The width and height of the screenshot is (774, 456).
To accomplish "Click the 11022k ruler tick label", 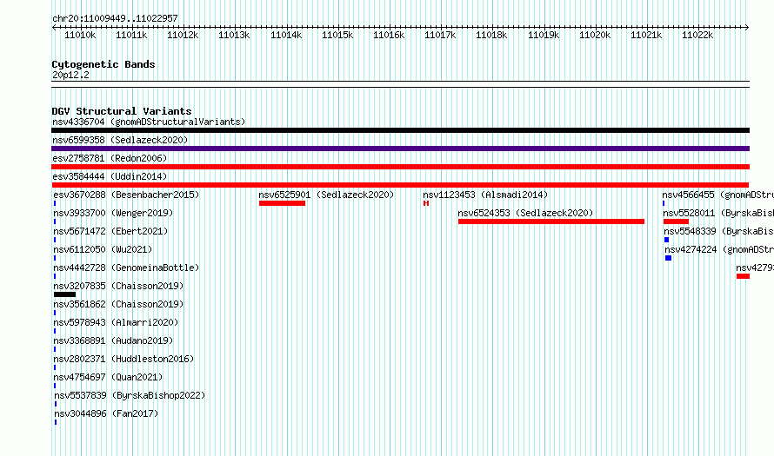I will click(x=697, y=36).
